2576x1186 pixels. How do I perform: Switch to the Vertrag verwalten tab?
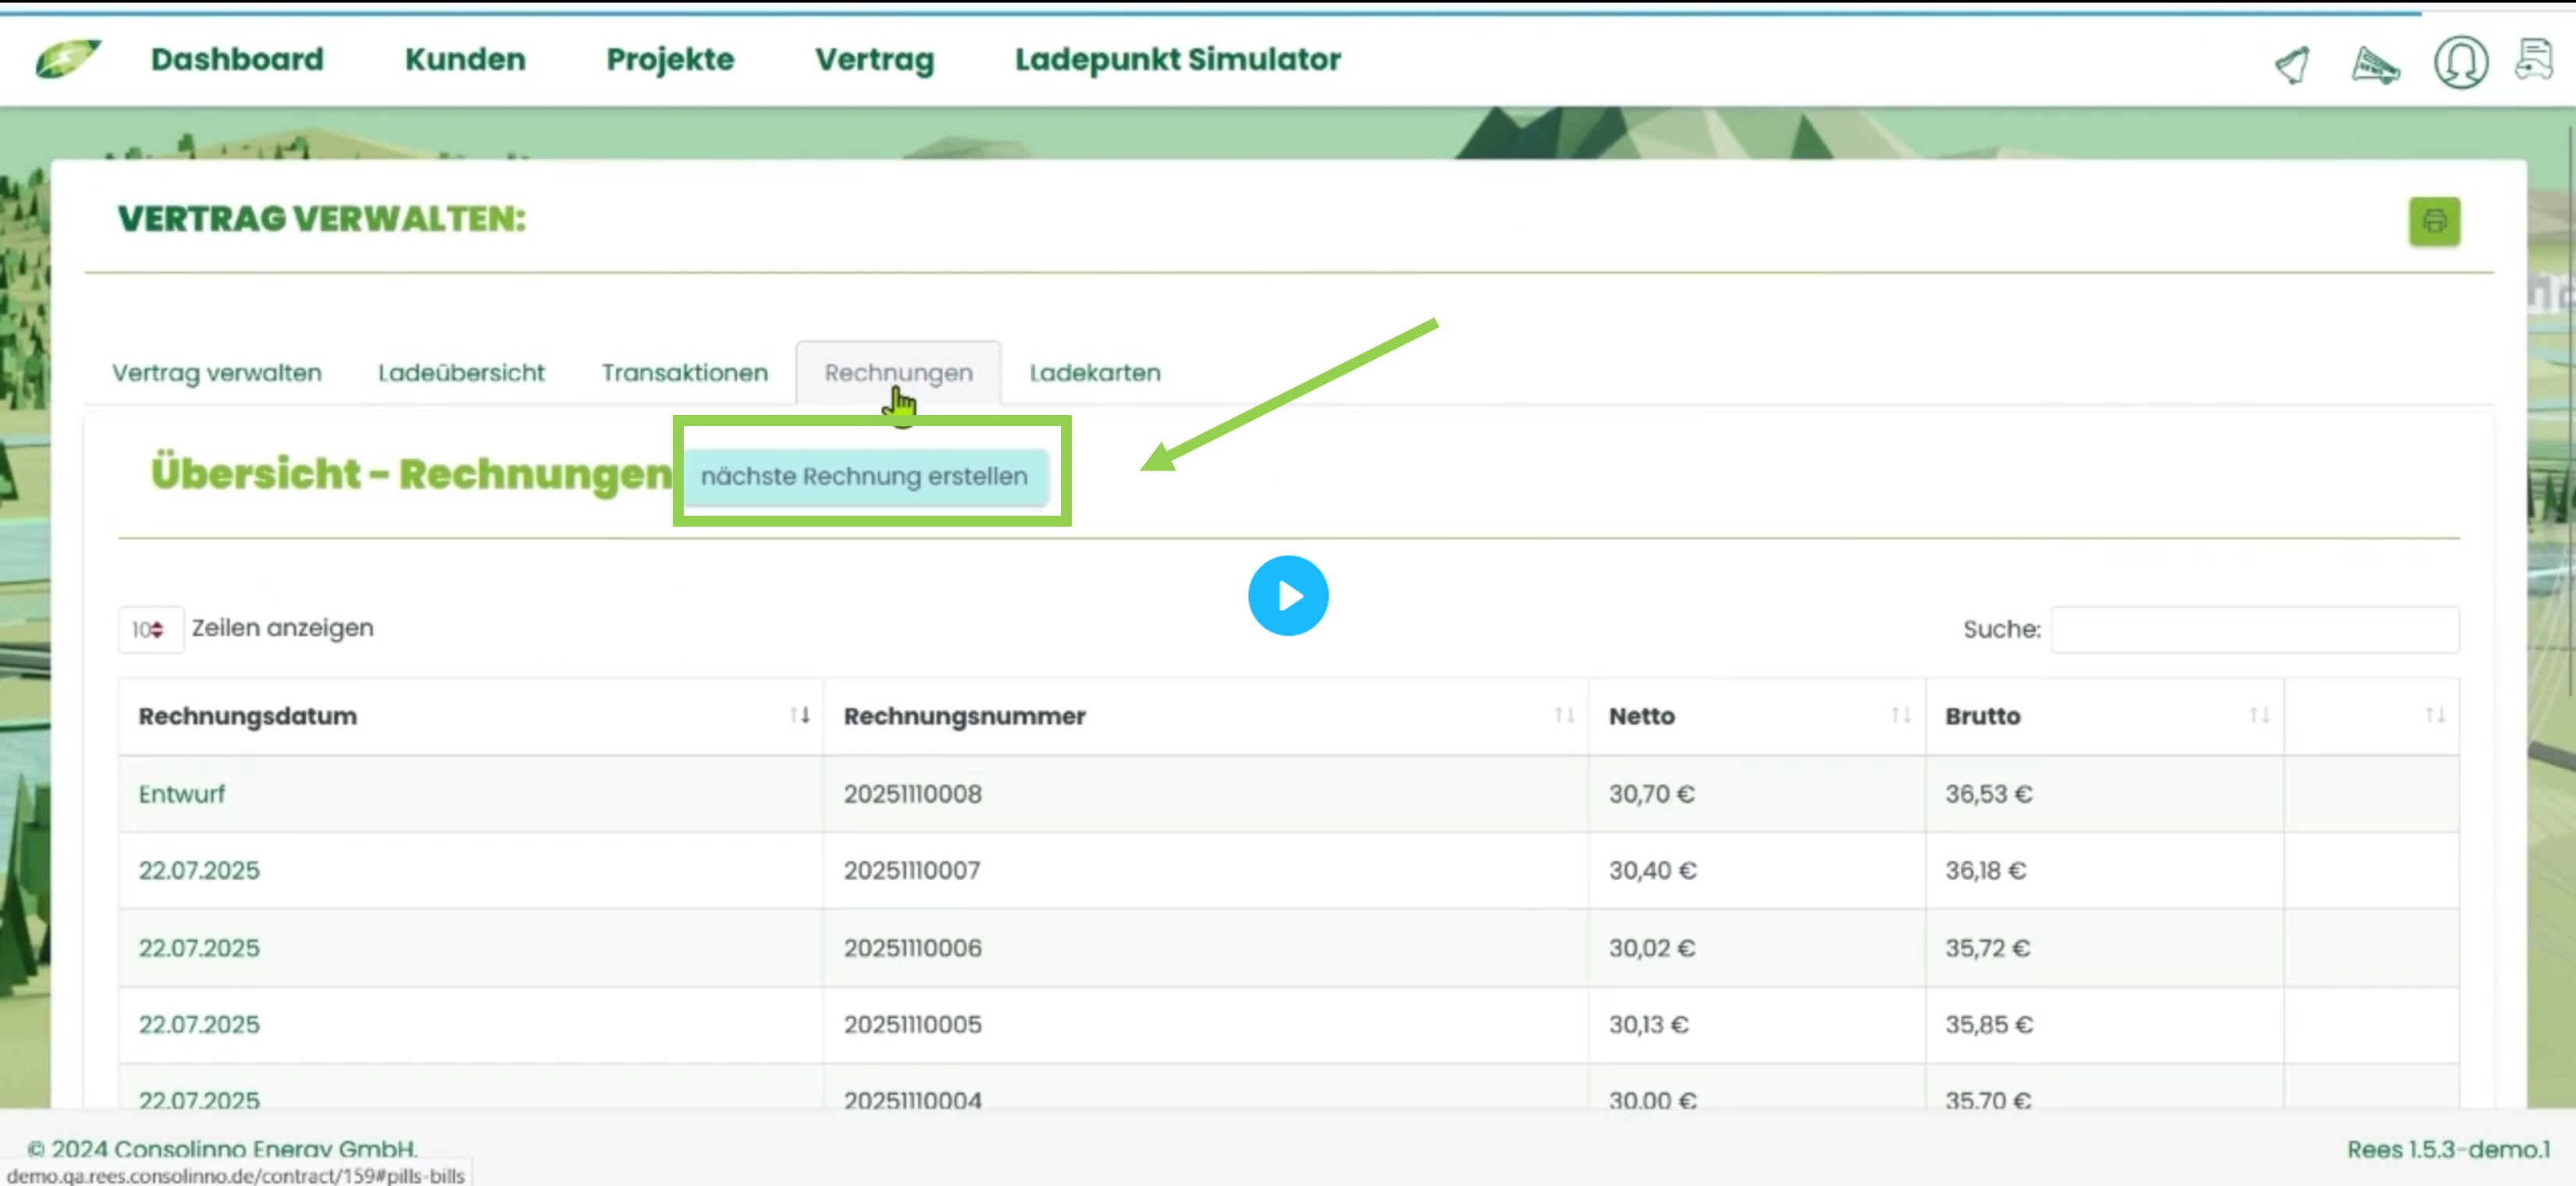pos(217,373)
